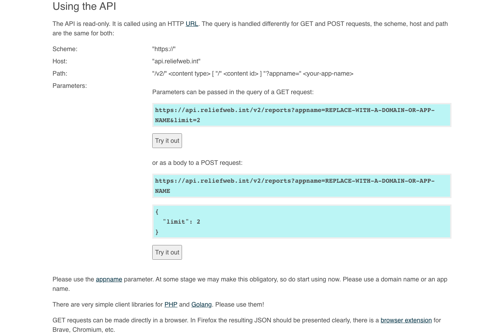Image resolution: width=504 pixels, height=336 pixels.
Task: Click the JSON body code block with limit 2
Action: 302,221
